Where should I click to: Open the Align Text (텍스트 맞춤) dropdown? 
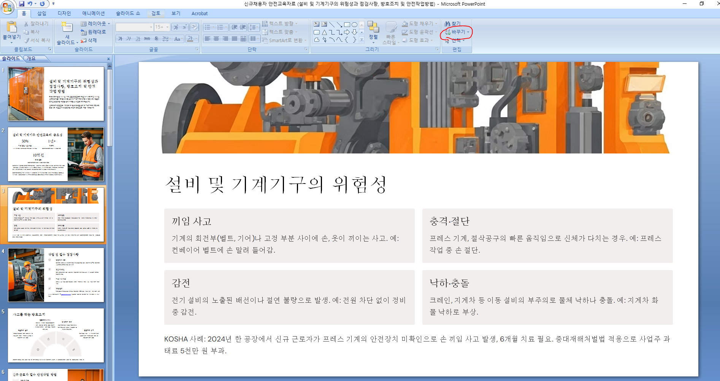tap(280, 32)
